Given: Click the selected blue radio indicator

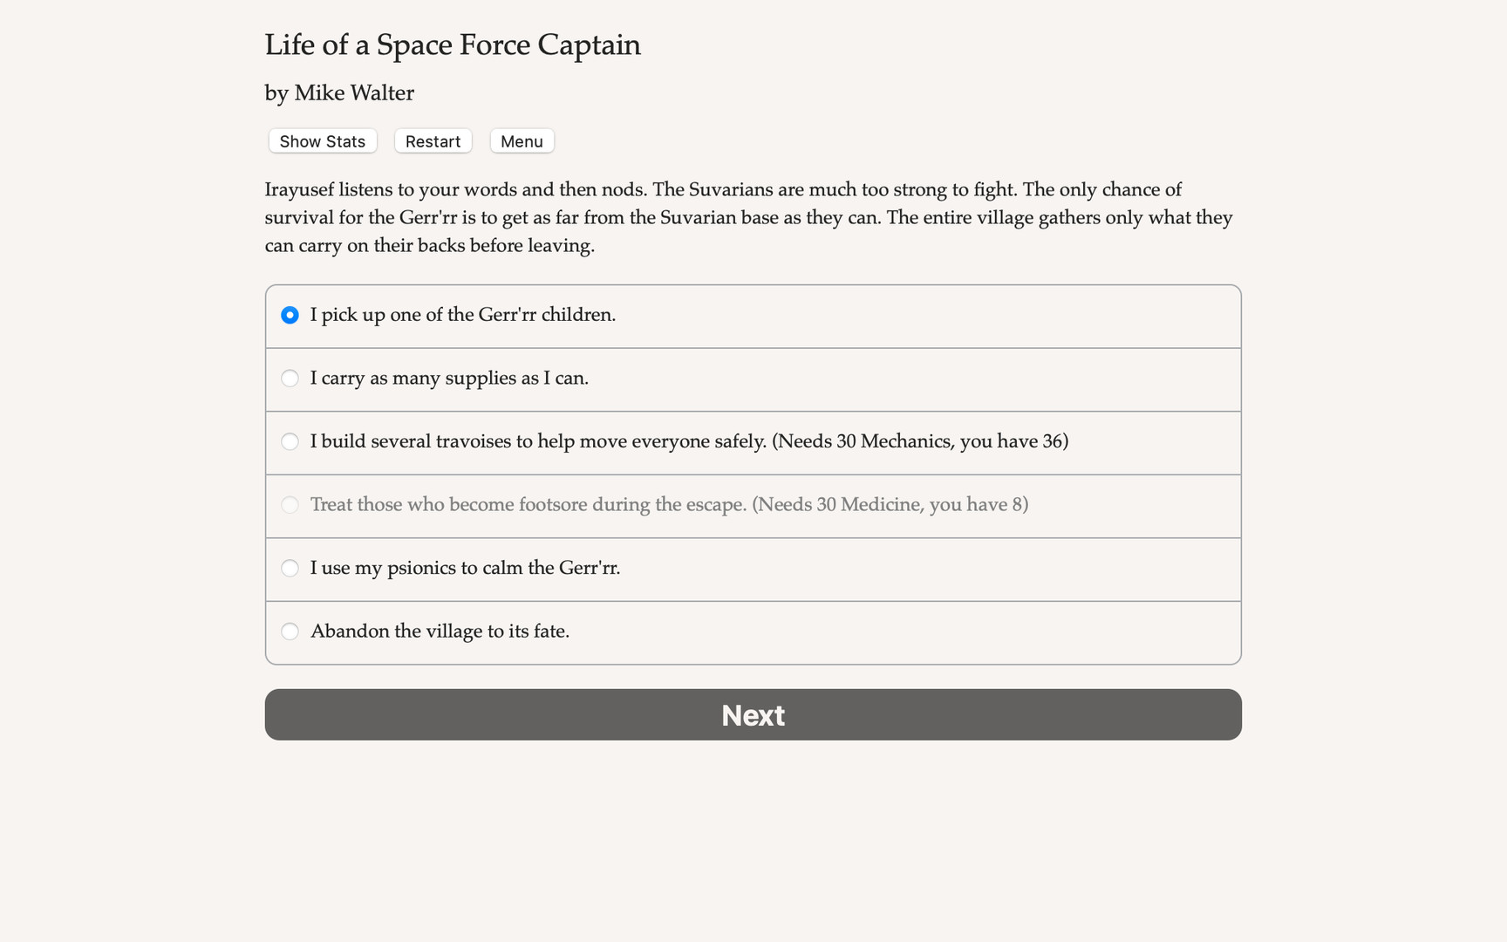Looking at the screenshot, I should point(290,315).
